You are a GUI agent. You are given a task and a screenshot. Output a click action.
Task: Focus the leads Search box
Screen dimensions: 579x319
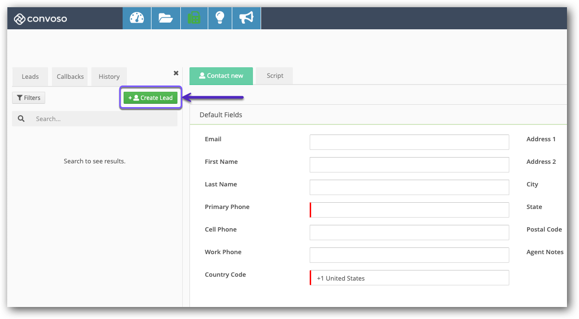[x=103, y=119]
